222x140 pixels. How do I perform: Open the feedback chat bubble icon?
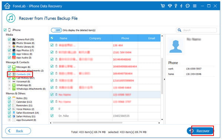coord(188,6)
